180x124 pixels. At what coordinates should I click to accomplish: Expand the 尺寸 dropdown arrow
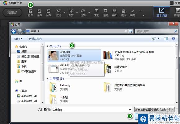pos(65,12)
